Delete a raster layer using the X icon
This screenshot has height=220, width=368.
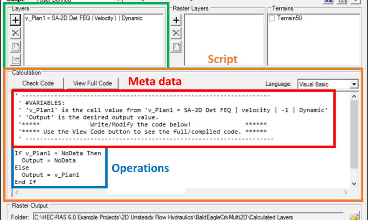[176, 33]
